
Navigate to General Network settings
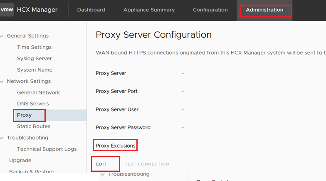38,93
